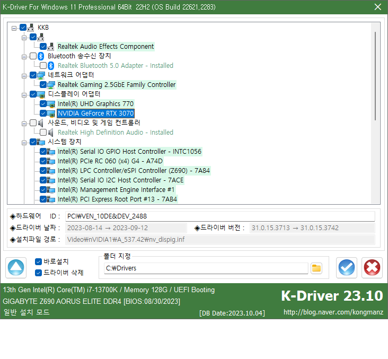The height and width of the screenshot is (359, 388).
Task: Click the 하드웨어 ID field
Action: 220,216
